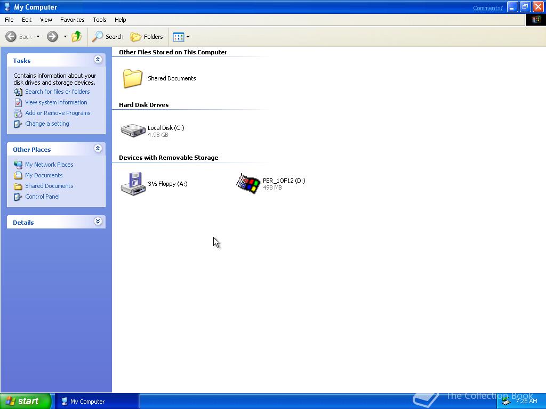Click the My Computer taskbar button

(x=97, y=402)
